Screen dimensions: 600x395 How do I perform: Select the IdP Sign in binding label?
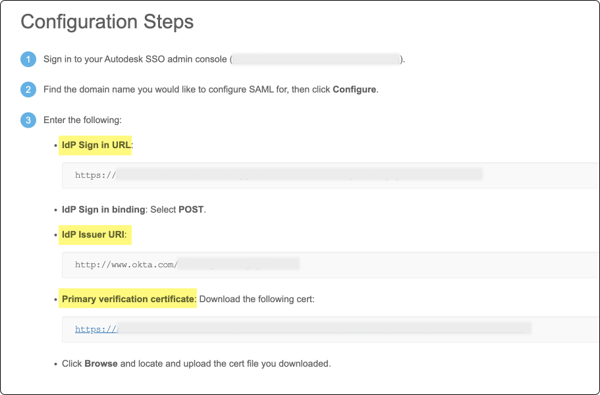pos(103,209)
